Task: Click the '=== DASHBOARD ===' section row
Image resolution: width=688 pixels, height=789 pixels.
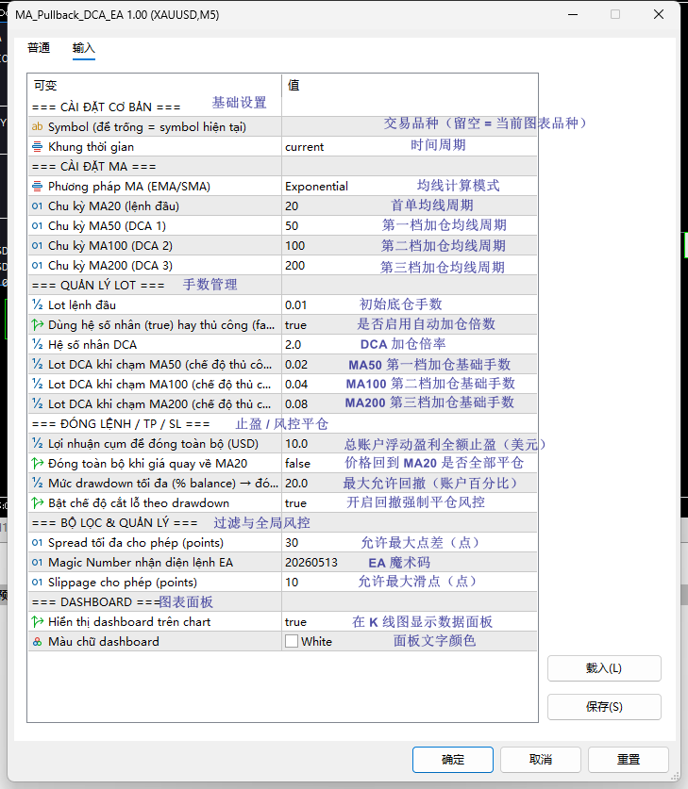Action: pos(282,601)
